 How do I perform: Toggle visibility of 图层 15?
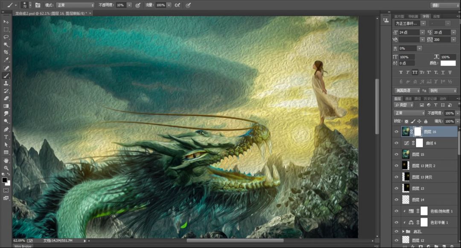pyautogui.click(x=396, y=154)
